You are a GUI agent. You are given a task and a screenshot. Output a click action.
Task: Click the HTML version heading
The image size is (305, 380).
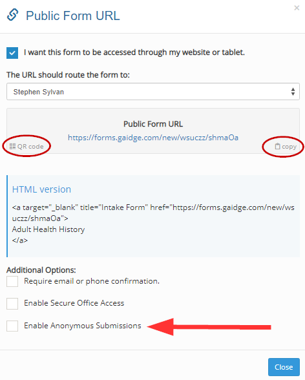pos(41,189)
